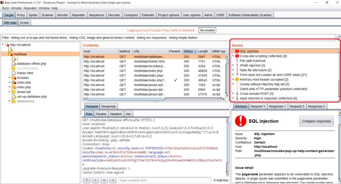
Task: Switch to the Scanner tab
Action: [x=47, y=15]
